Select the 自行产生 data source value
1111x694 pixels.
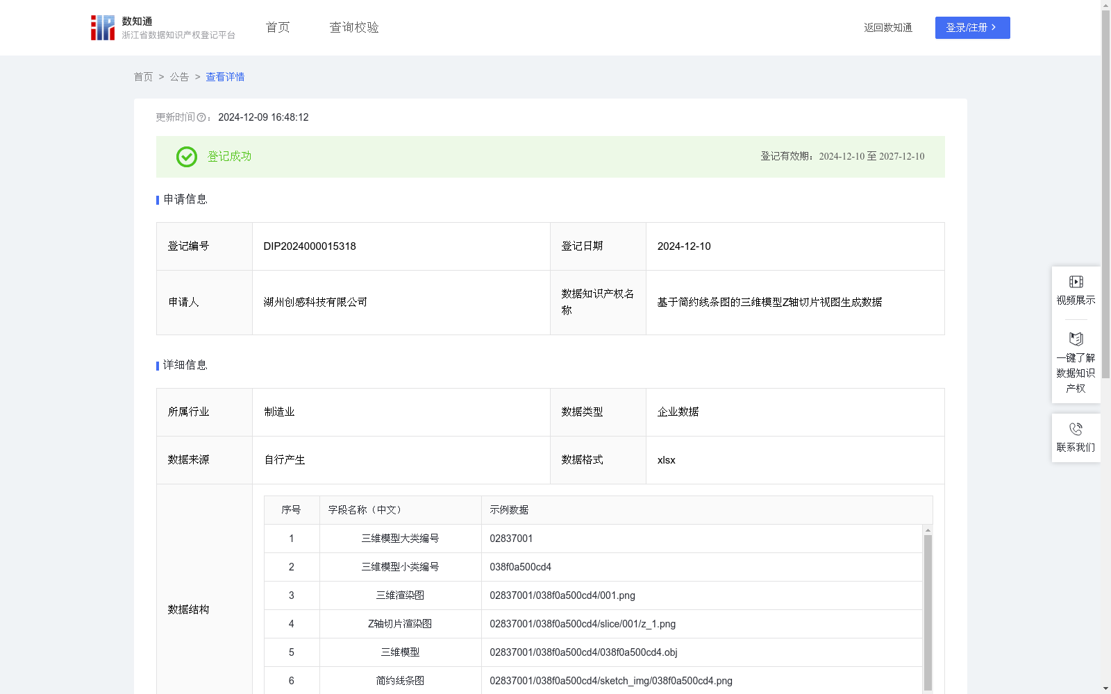(285, 460)
